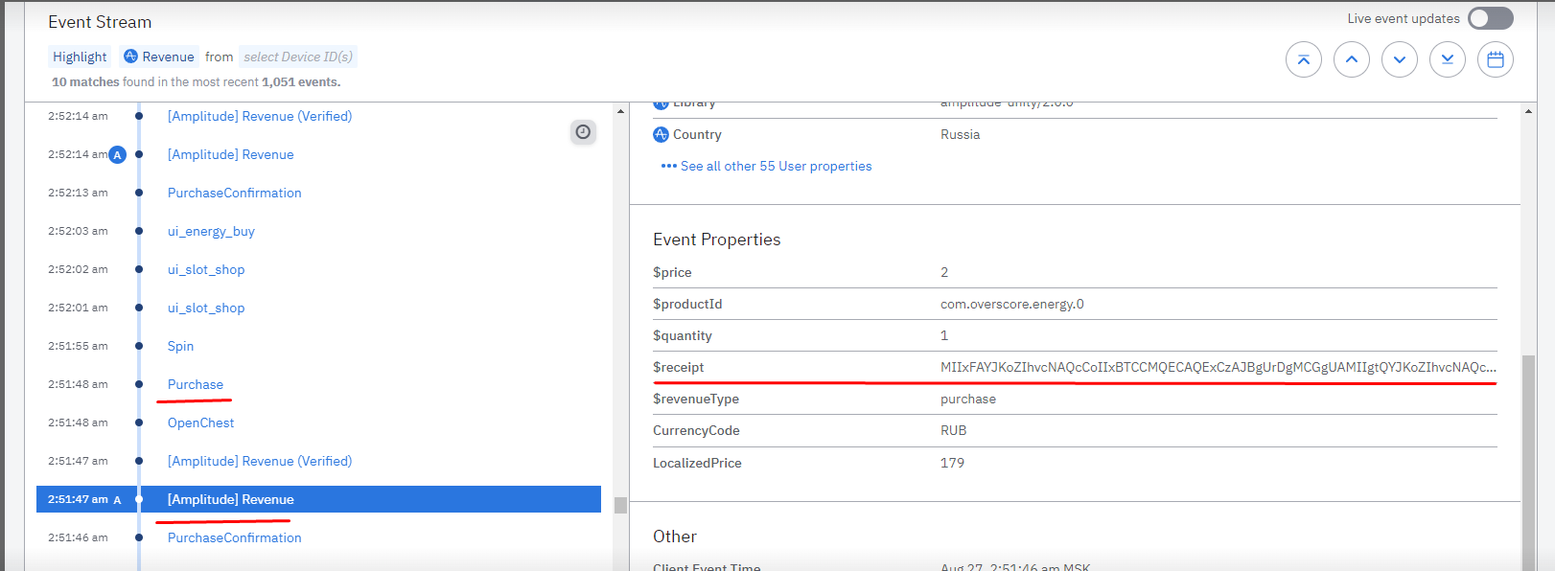Click the Country value Russia
This screenshot has height=571, width=1555.
(x=961, y=134)
